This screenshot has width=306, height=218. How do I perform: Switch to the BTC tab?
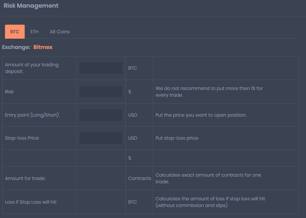coord(15,32)
